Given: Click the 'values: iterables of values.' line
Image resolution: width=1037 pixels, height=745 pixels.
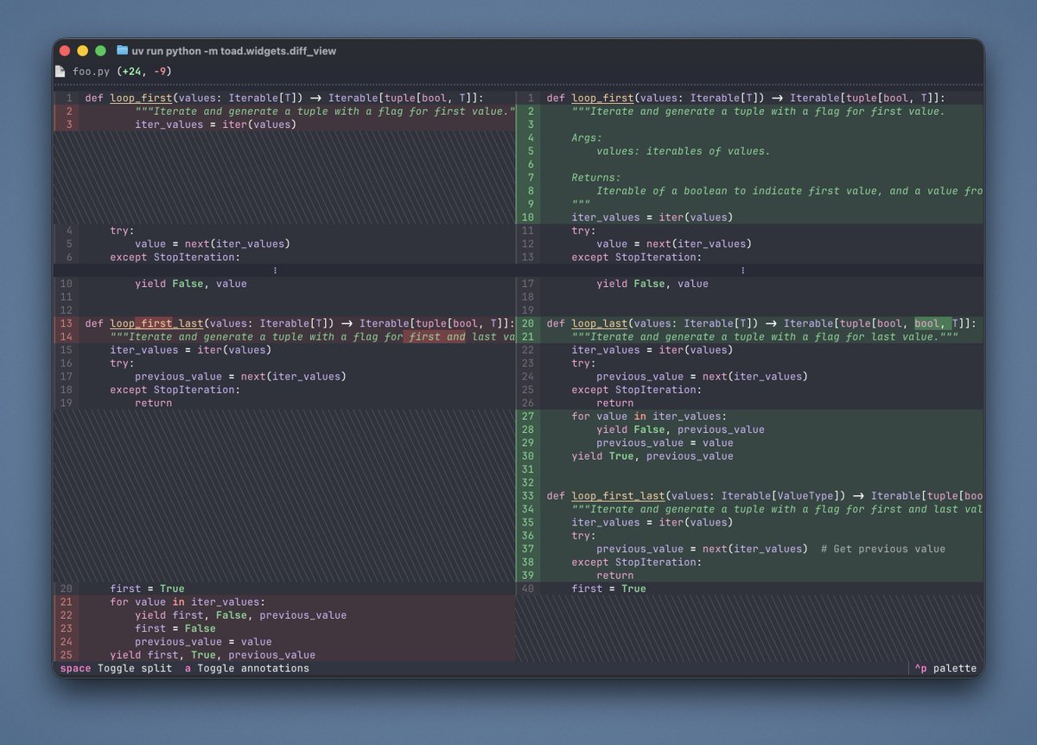Looking at the screenshot, I should pos(683,150).
